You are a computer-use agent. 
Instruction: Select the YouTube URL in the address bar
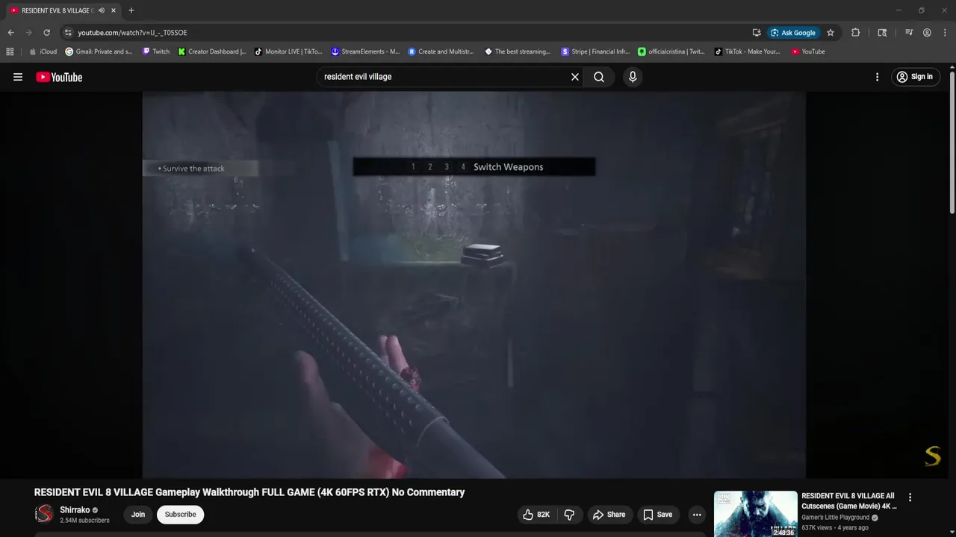tap(132, 33)
